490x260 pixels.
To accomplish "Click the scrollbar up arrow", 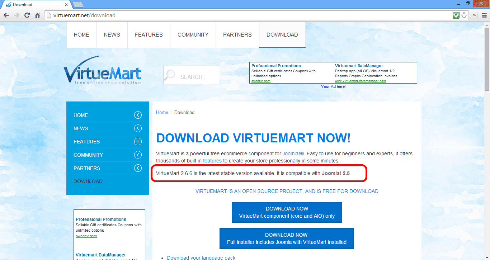I will click(487, 25).
